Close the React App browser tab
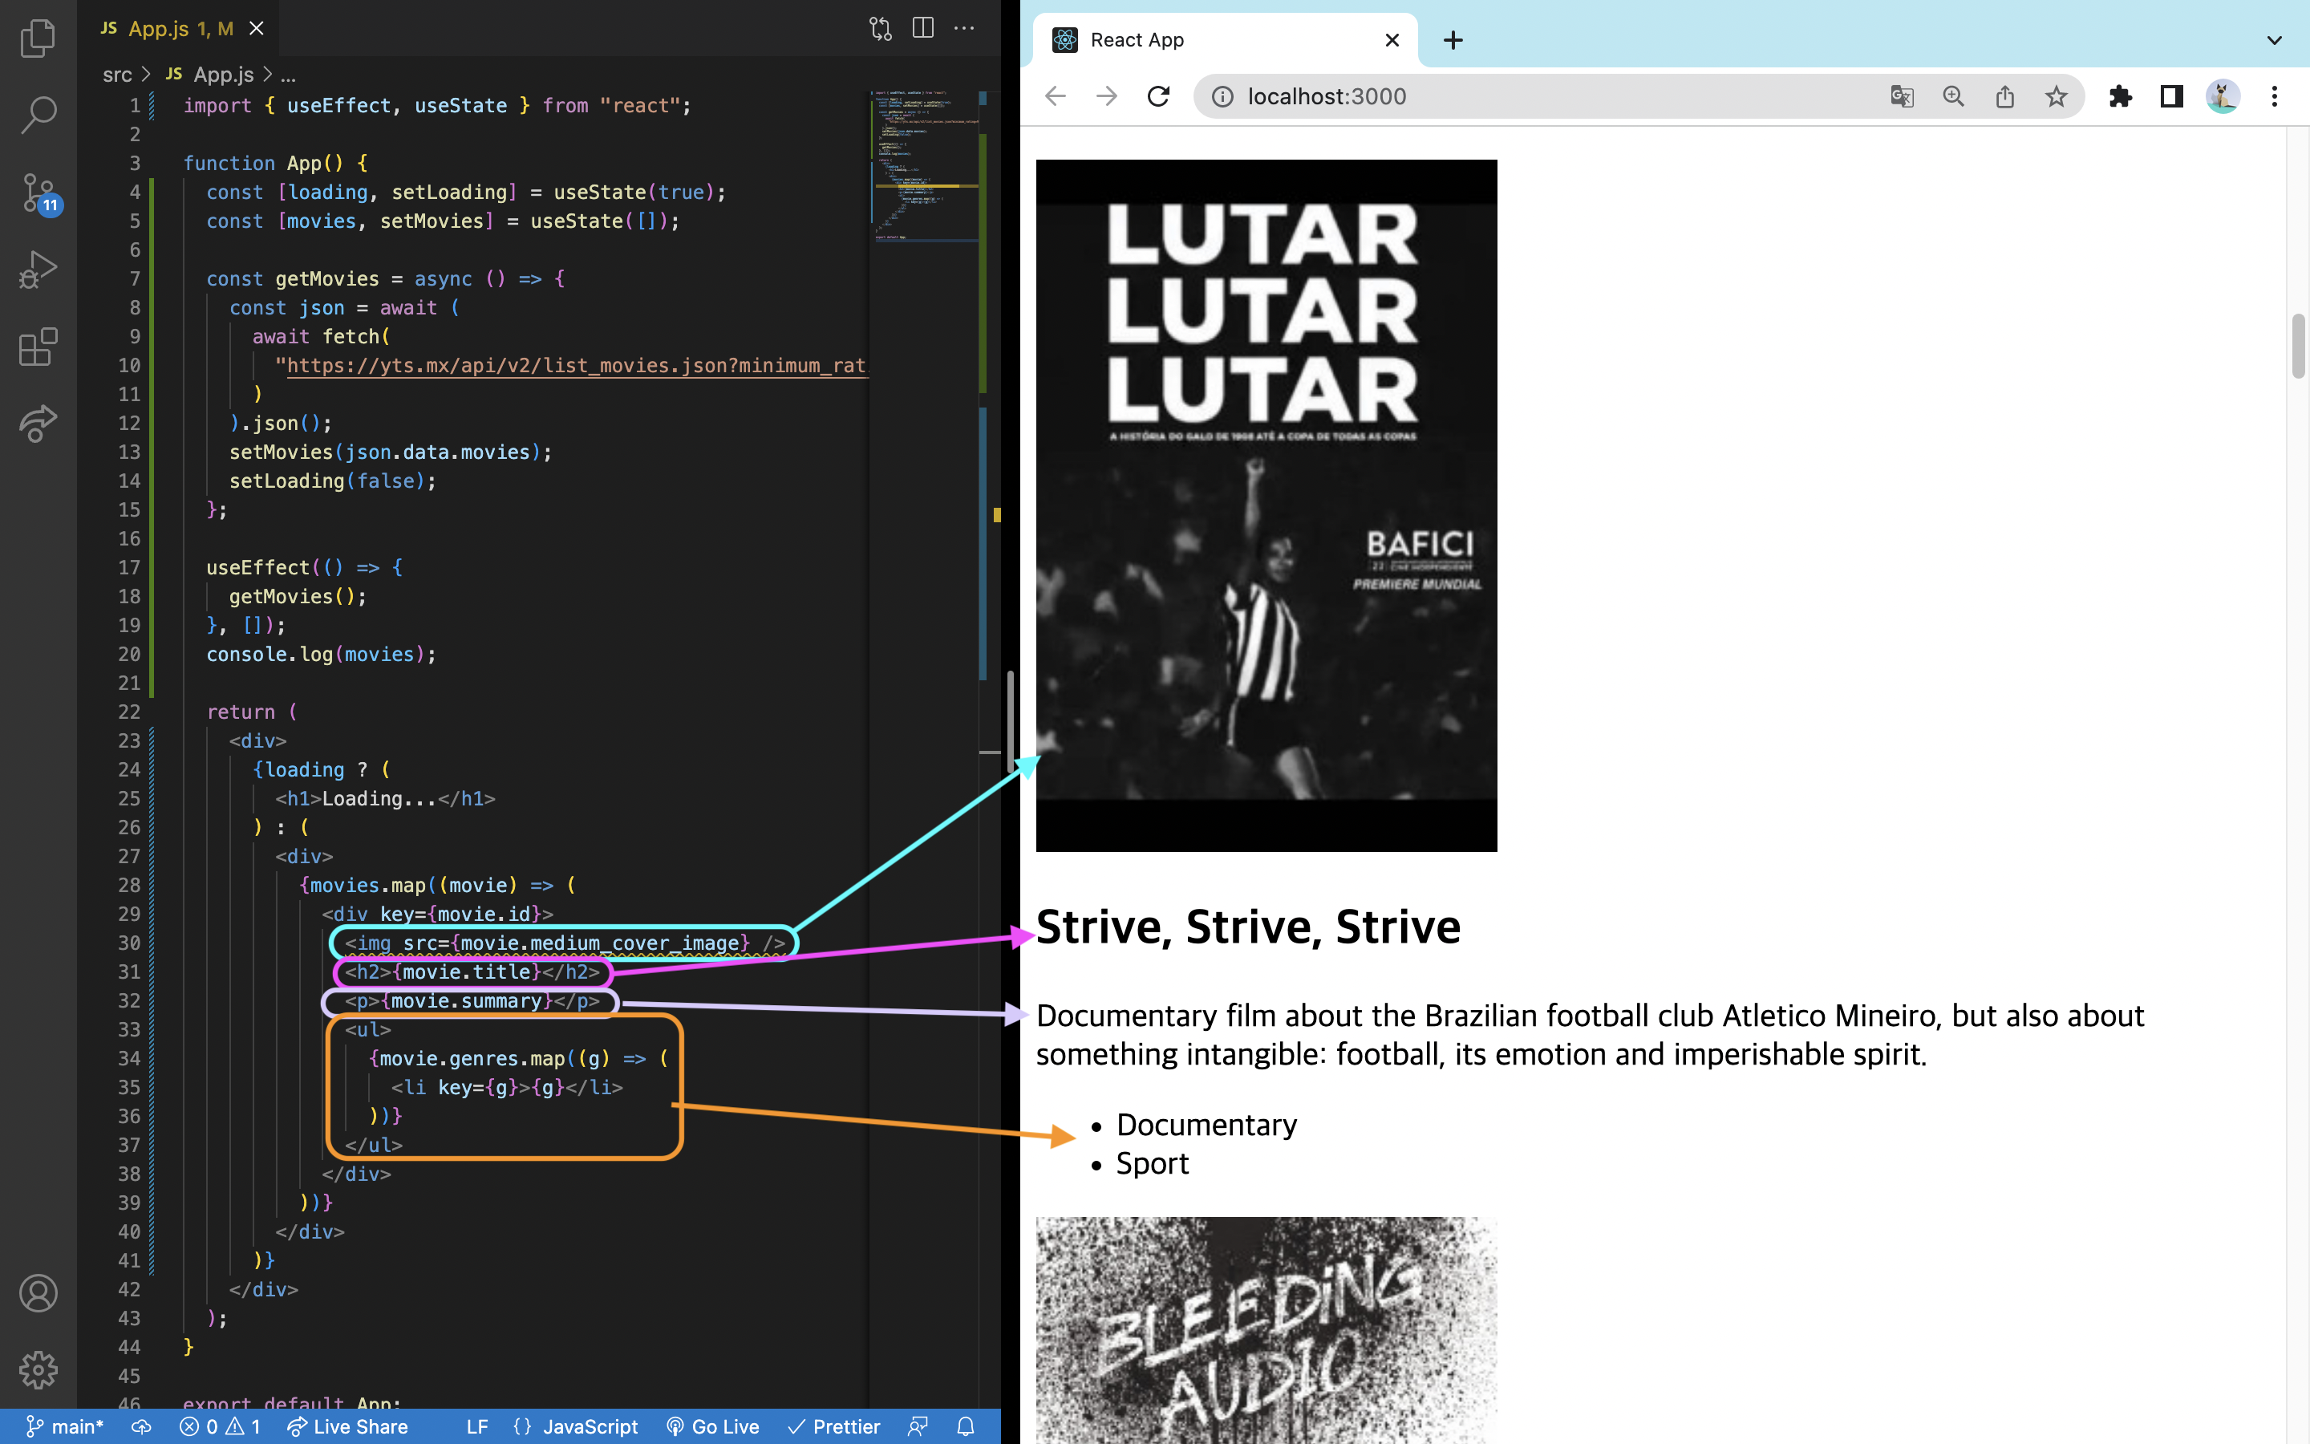The image size is (2310, 1444). (x=1392, y=40)
